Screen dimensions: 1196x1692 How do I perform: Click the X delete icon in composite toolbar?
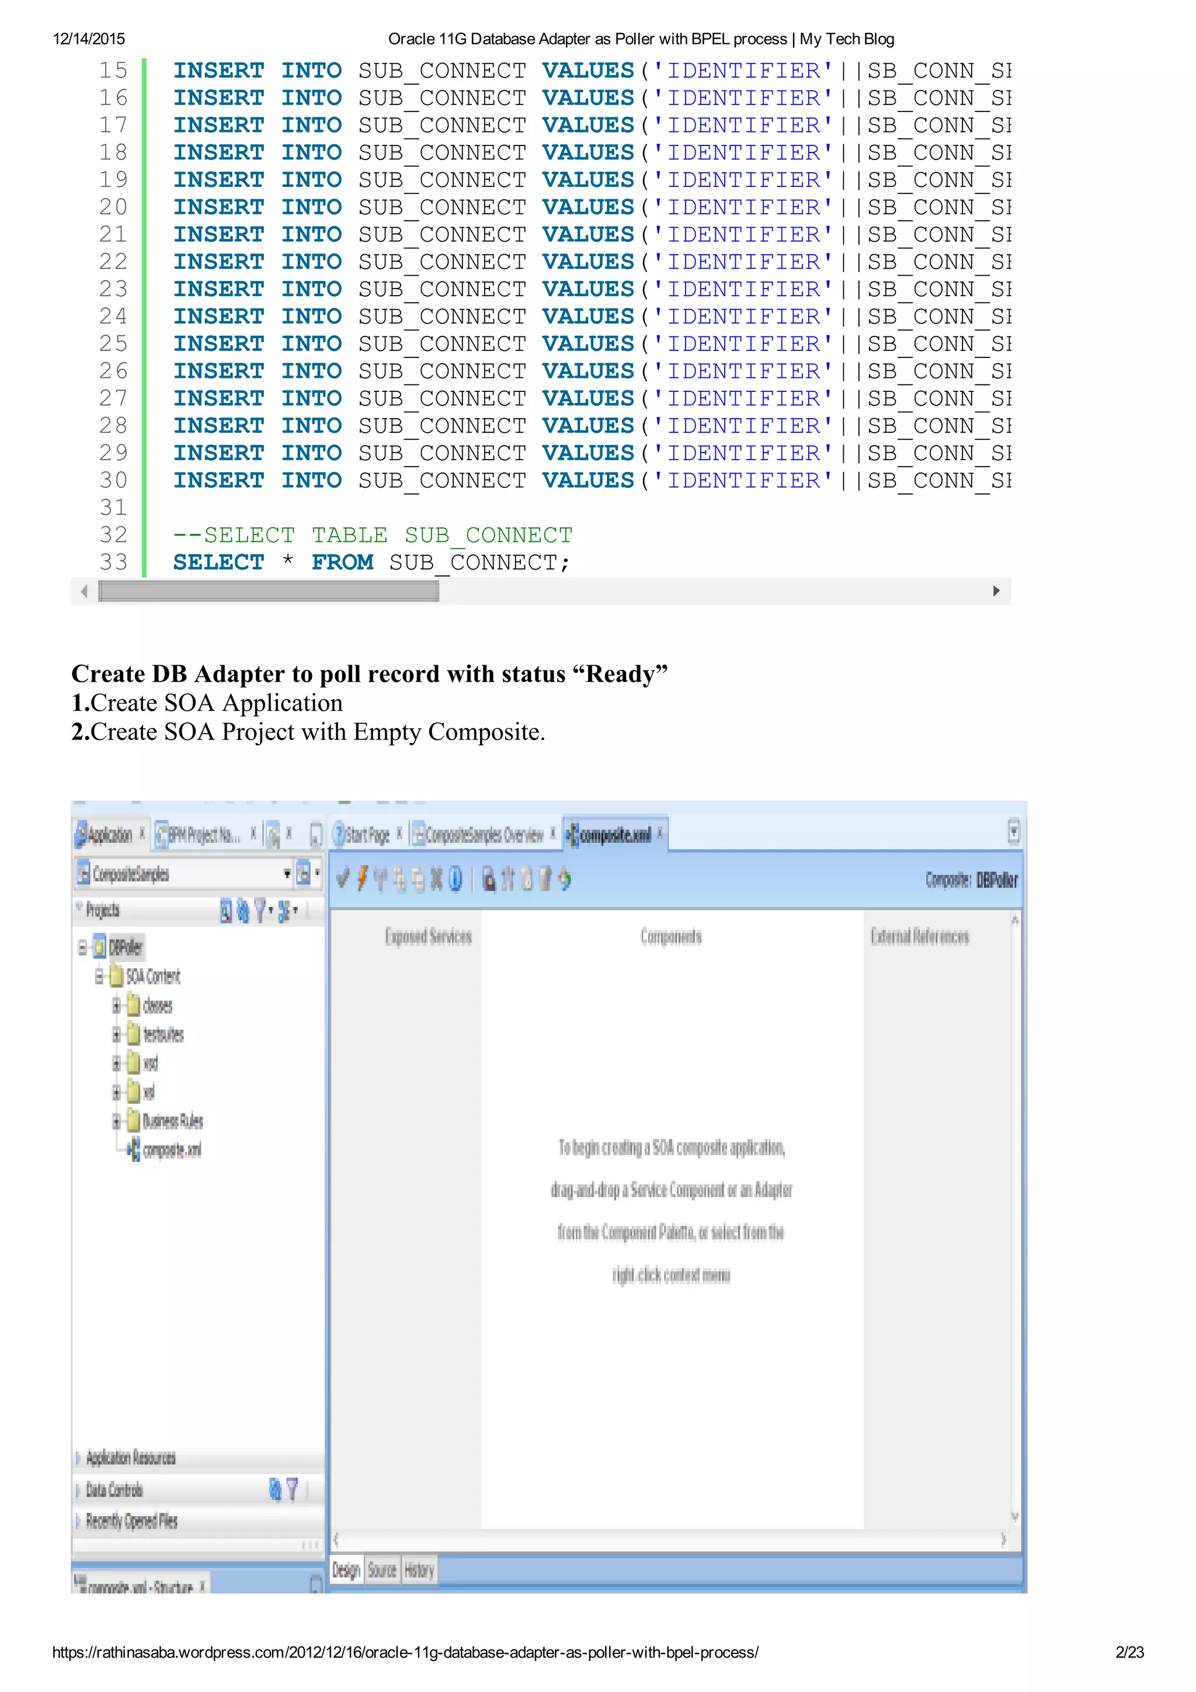(x=436, y=878)
